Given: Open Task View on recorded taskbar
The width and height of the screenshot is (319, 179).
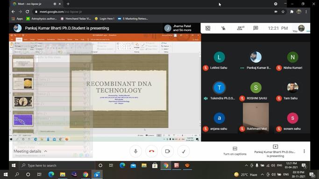Looking at the screenshot, I should tap(111, 165).
